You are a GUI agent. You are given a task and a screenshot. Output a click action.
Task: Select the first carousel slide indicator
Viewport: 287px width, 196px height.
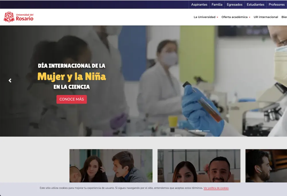click(191, 131)
